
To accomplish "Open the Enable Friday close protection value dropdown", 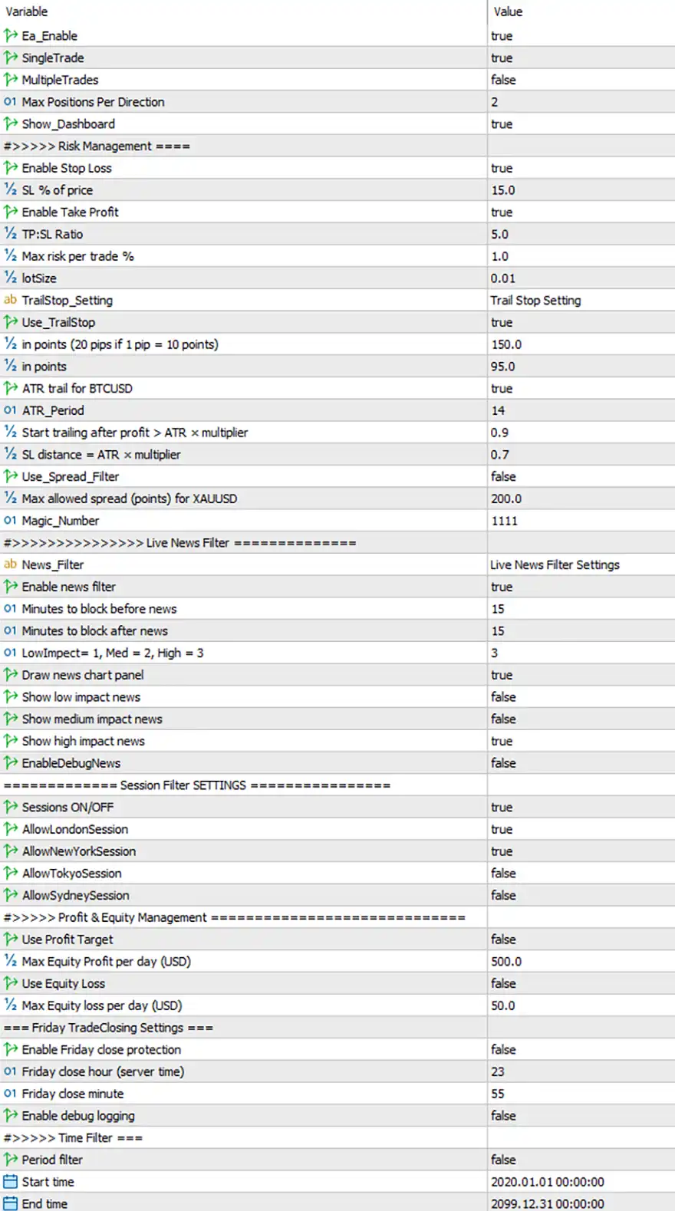I will pos(581,1050).
